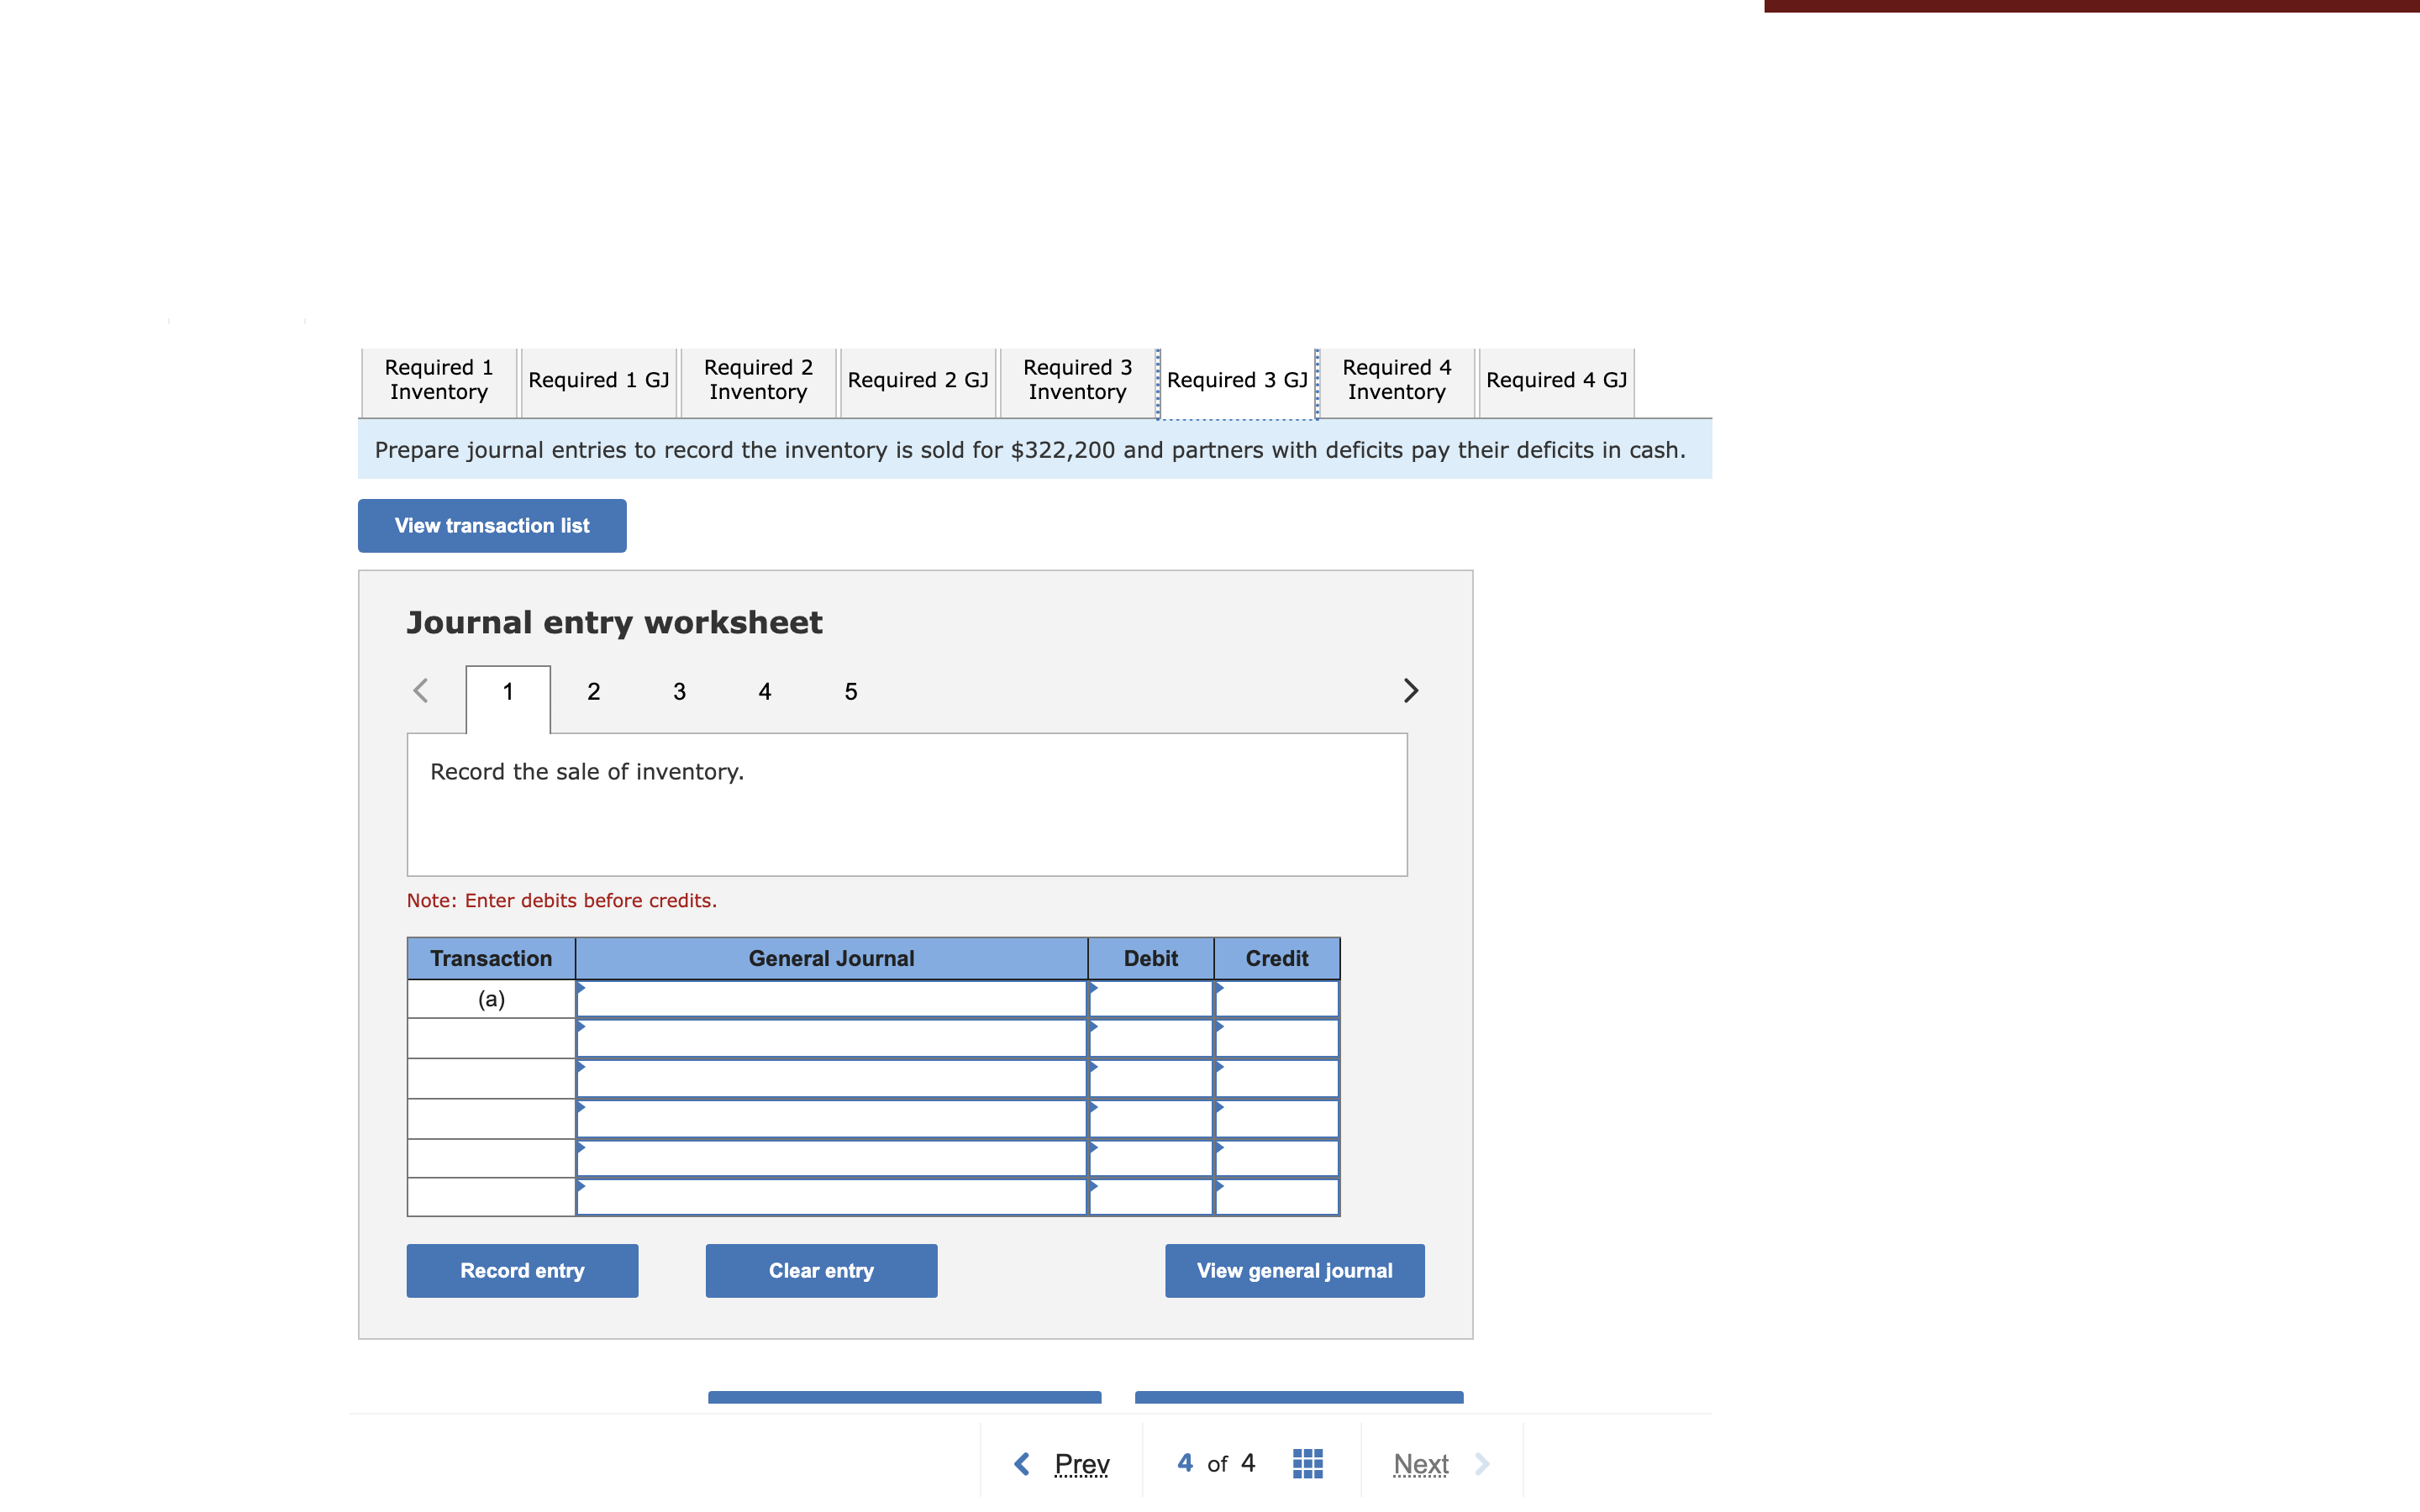The image size is (2420, 1512).
Task: Open View general journal
Action: pyautogui.click(x=1294, y=1271)
